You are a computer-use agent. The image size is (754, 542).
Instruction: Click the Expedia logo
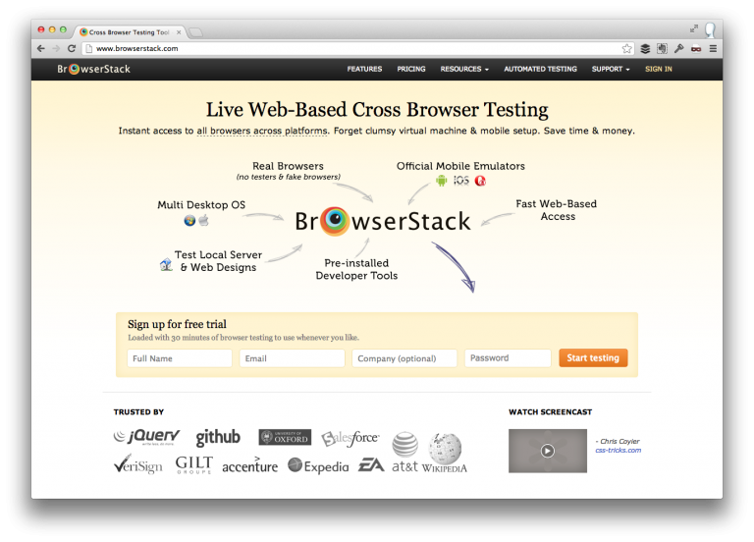click(x=318, y=466)
